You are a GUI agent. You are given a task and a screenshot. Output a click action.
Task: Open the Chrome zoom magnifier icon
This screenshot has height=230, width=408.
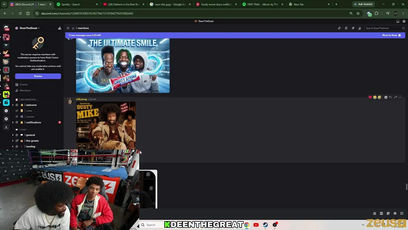[351, 13]
